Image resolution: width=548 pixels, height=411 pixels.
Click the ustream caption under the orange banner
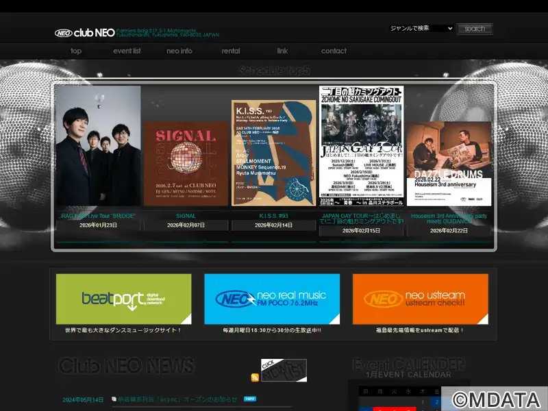pyautogui.click(x=420, y=330)
